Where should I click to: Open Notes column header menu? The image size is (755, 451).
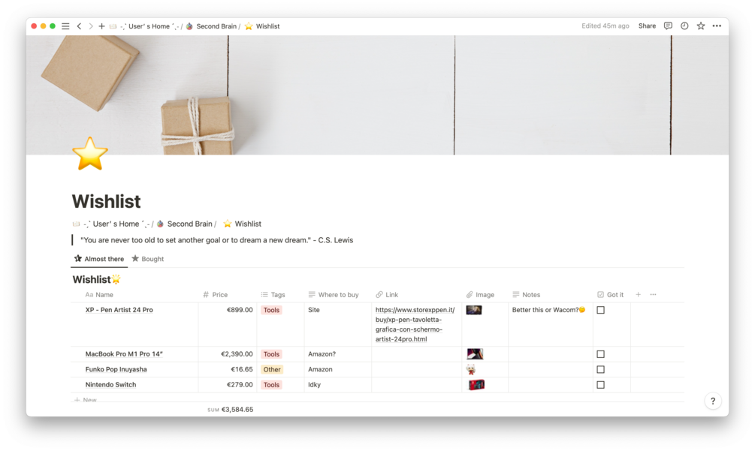coord(527,295)
